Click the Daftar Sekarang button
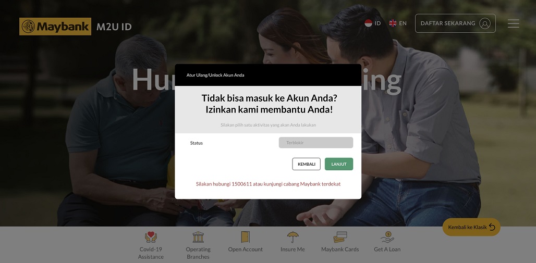This screenshot has width=536, height=263. [455, 23]
